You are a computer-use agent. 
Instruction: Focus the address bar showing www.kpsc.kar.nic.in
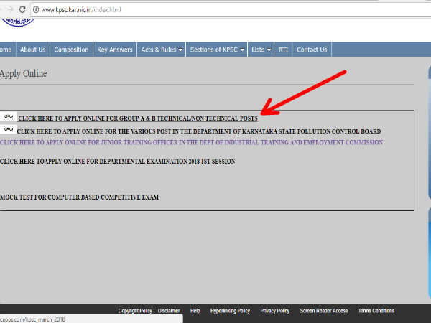pyautogui.click(x=231, y=9)
